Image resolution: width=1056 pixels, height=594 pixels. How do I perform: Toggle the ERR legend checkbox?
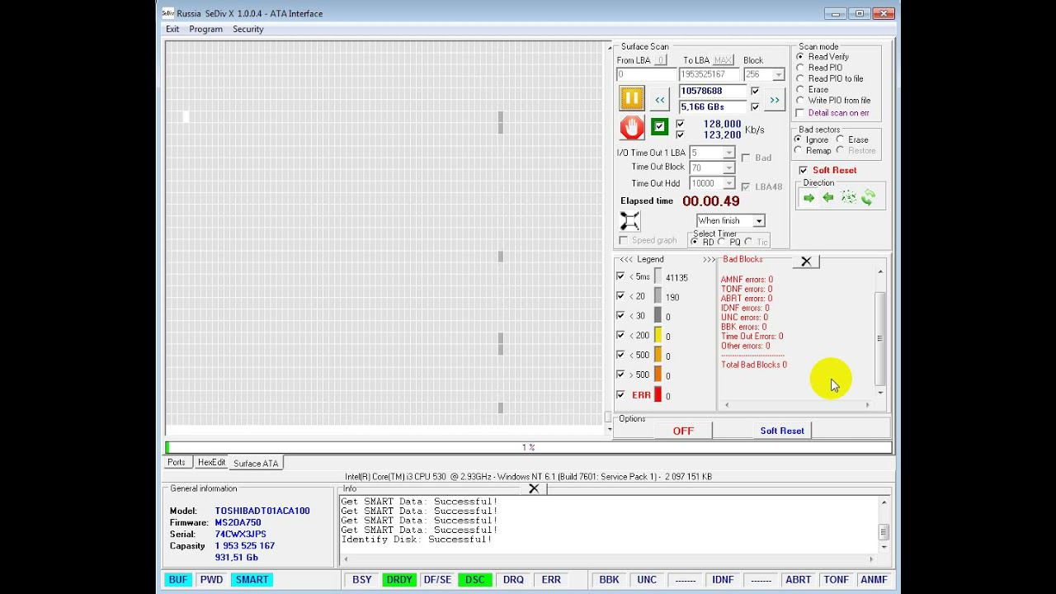pos(620,395)
